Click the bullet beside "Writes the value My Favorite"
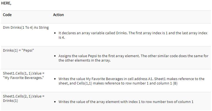Image resolution: width=212 pixels, height=111 pixels. coord(56,79)
